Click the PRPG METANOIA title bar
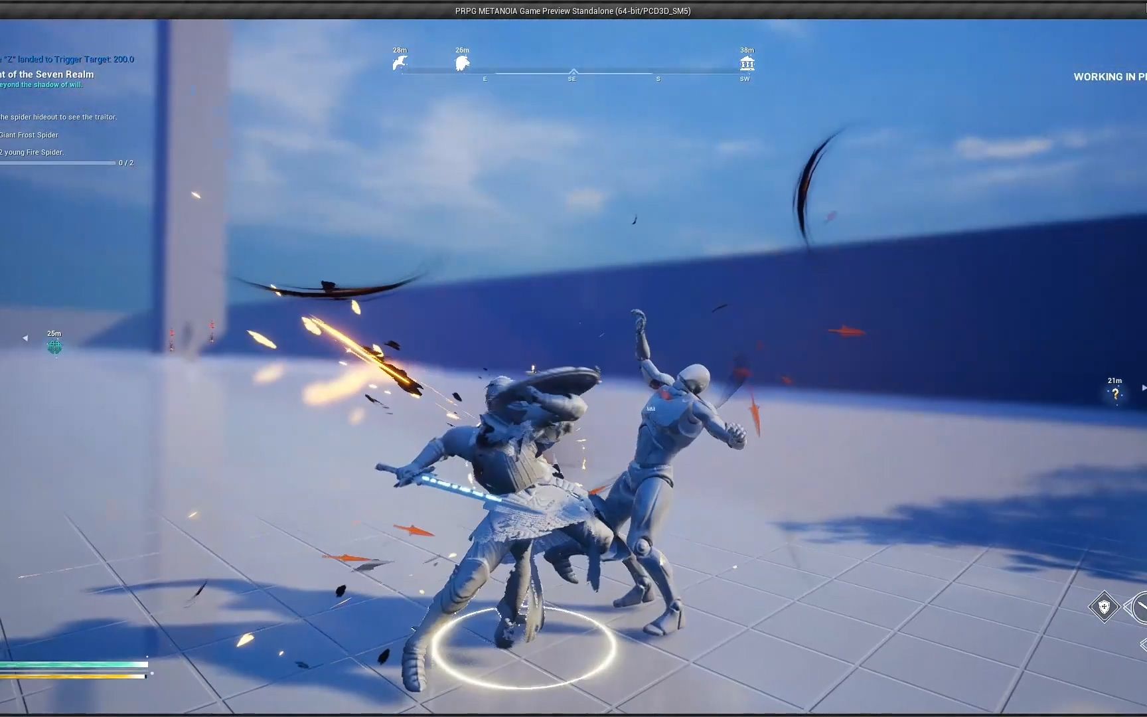 click(x=572, y=11)
